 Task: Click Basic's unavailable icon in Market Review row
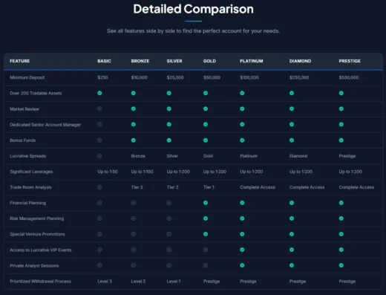click(x=99, y=108)
